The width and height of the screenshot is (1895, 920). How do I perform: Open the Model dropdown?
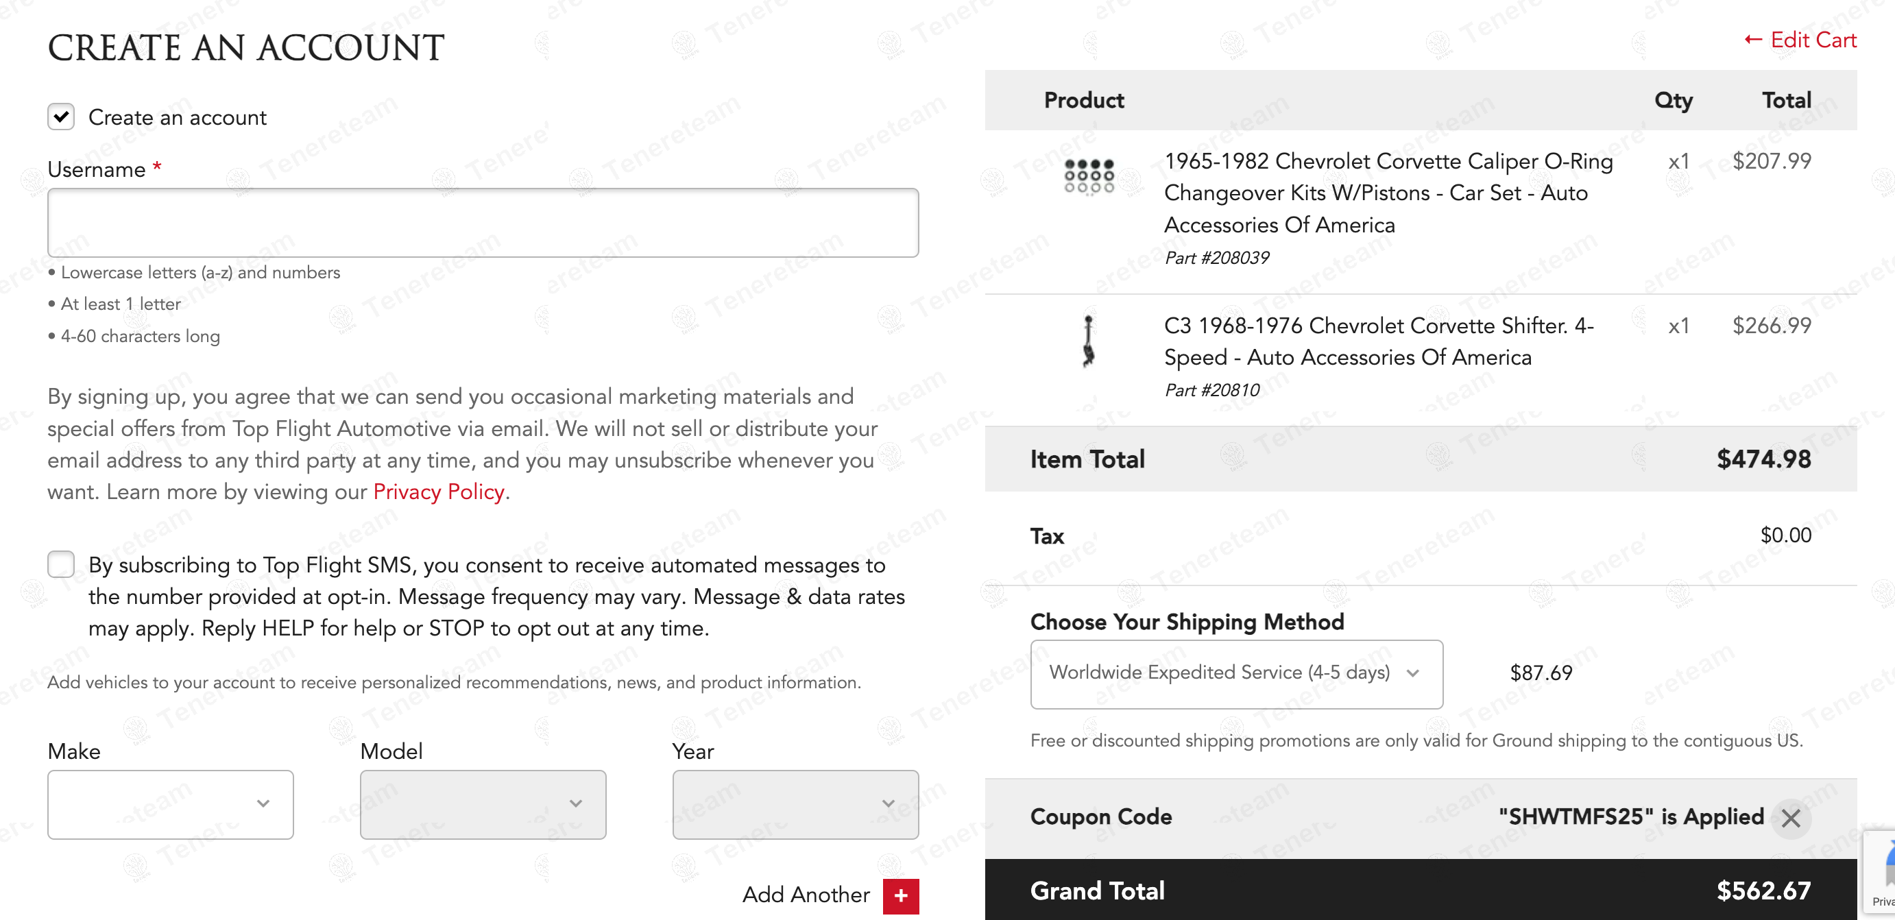pyautogui.click(x=483, y=804)
